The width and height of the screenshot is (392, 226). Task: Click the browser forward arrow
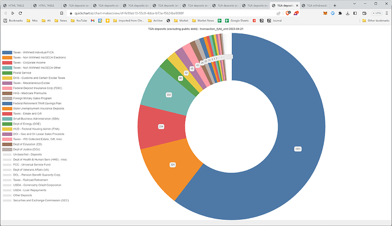point(12,13)
